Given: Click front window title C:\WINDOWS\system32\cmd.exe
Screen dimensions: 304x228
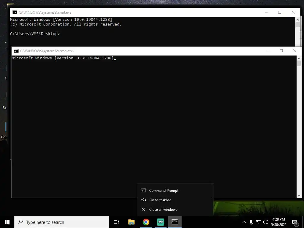Looking at the screenshot, I should pos(47,51).
